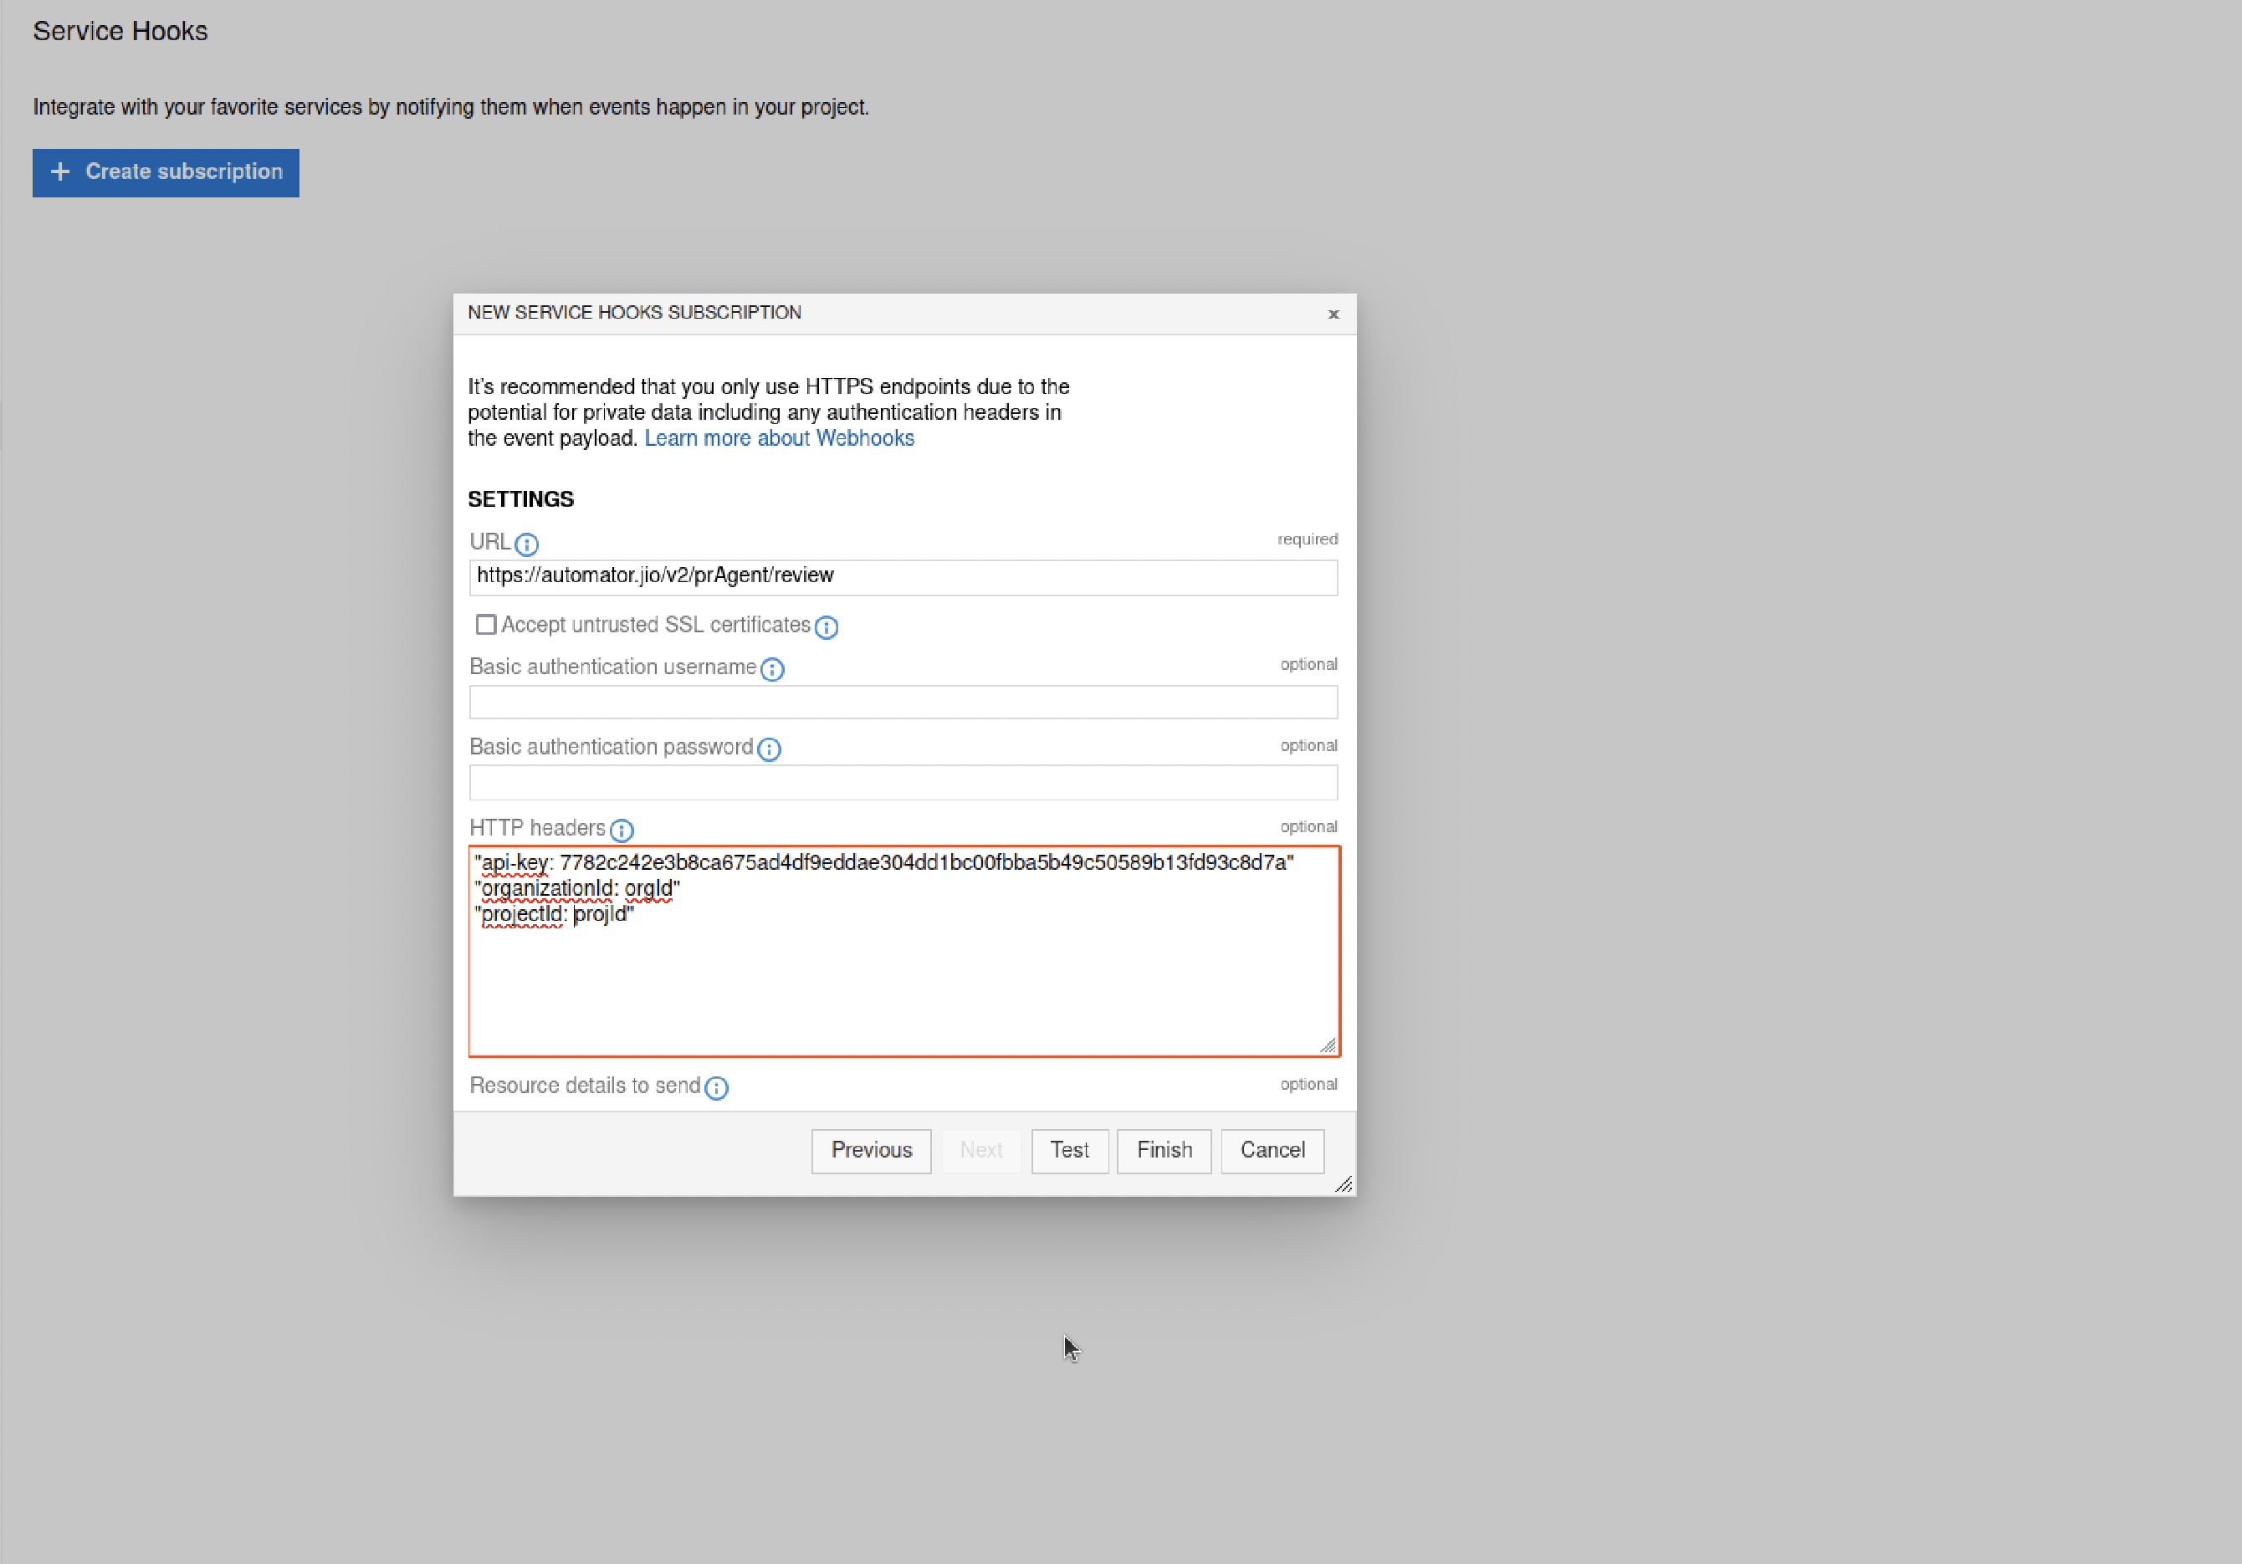The width and height of the screenshot is (2242, 1564).
Task: Close the New Service Hooks Subscription dialog
Action: (x=1333, y=314)
